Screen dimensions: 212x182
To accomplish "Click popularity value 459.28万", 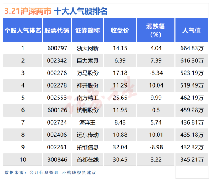I will (192, 110).
